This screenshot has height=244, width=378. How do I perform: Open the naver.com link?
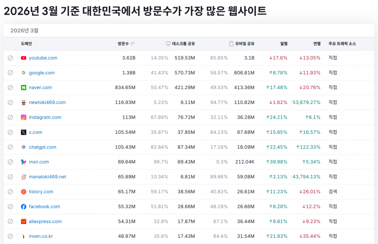click(40, 88)
